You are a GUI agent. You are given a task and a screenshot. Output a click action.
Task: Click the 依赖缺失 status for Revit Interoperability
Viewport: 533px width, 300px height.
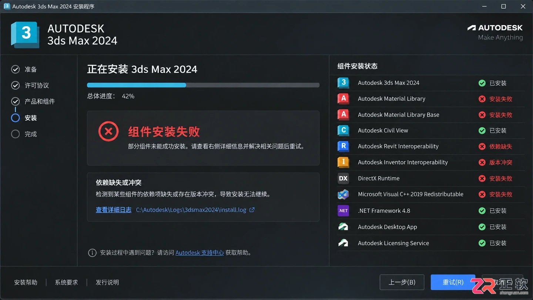coord(501,146)
